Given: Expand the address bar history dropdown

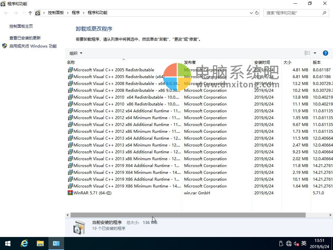Looking at the screenshot, I should (251, 13).
